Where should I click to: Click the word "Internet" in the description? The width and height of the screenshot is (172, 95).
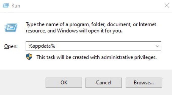147,24
